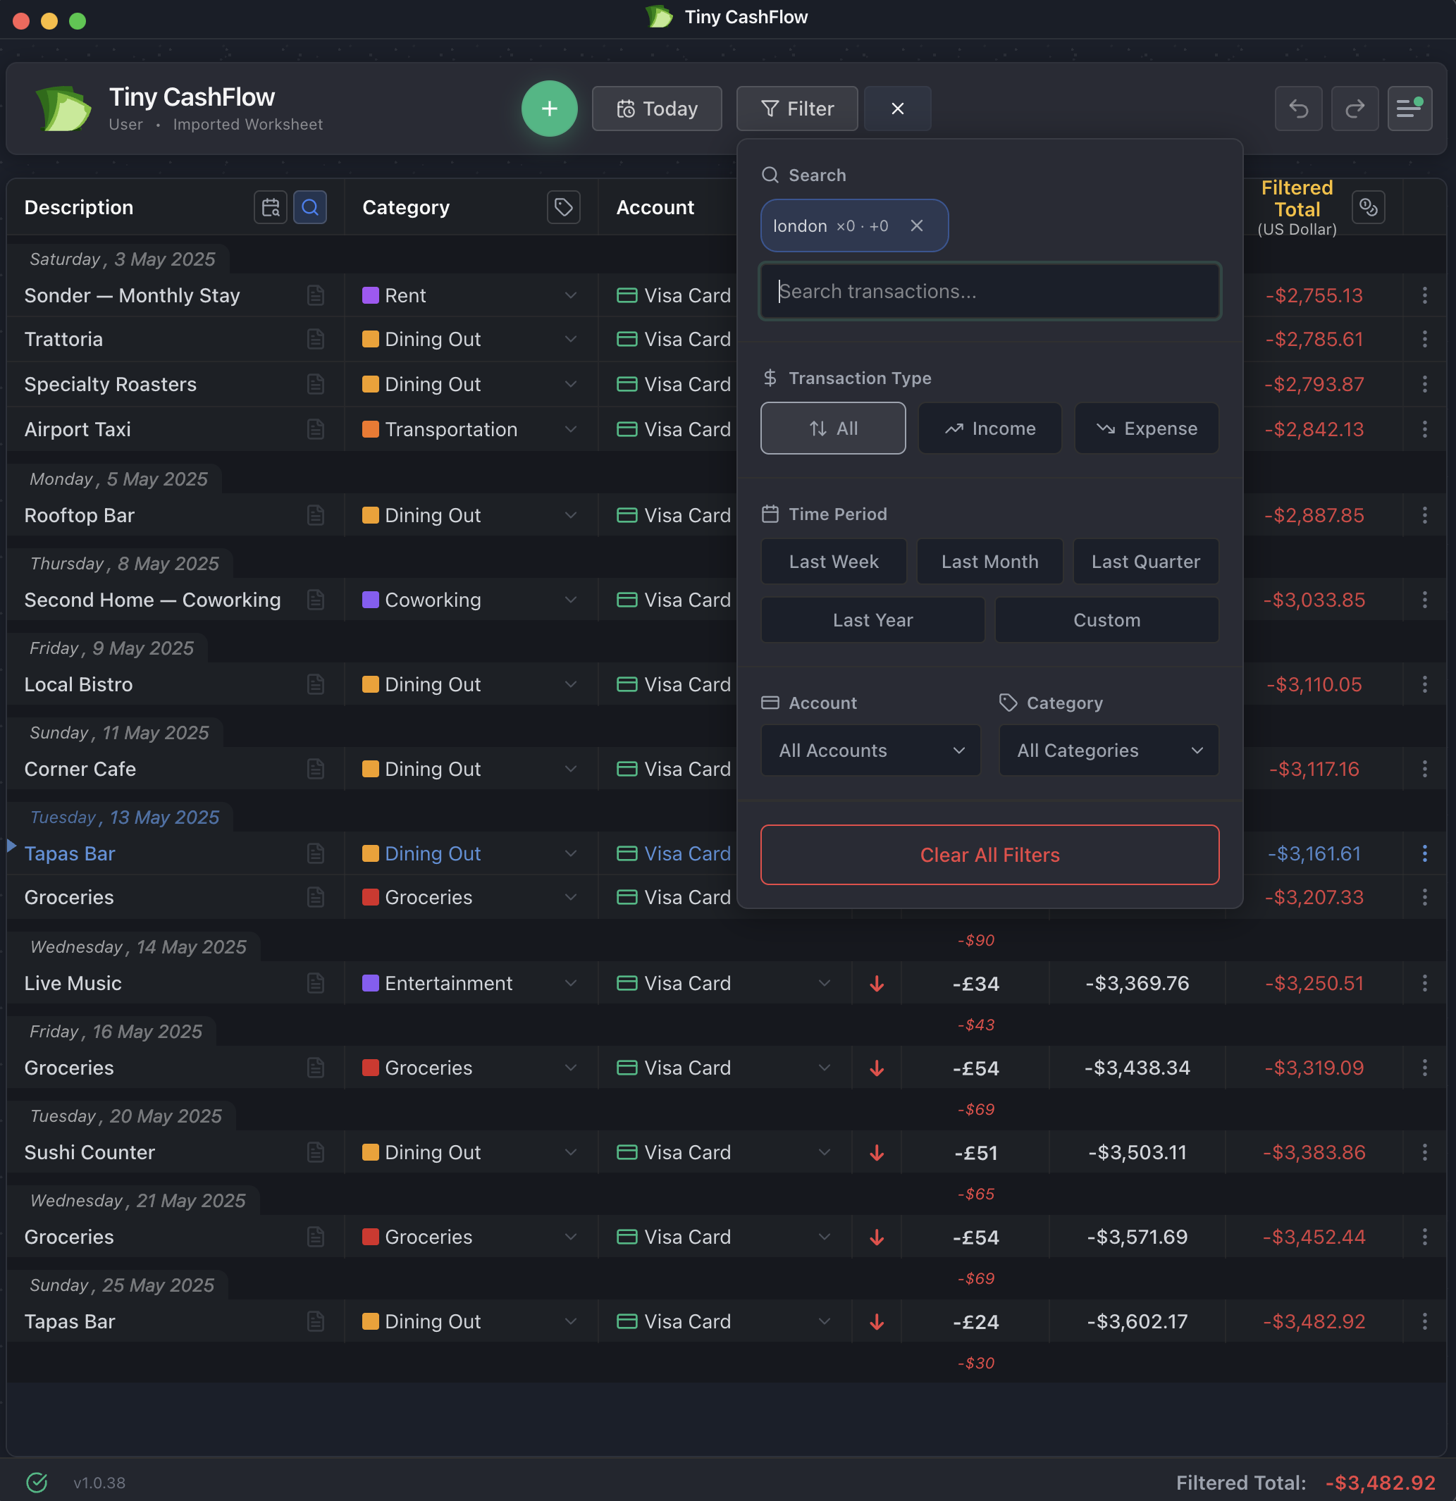The width and height of the screenshot is (1456, 1501).
Task: Open row menu for Sushi Counter
Action: [x=1424, y=1153]
